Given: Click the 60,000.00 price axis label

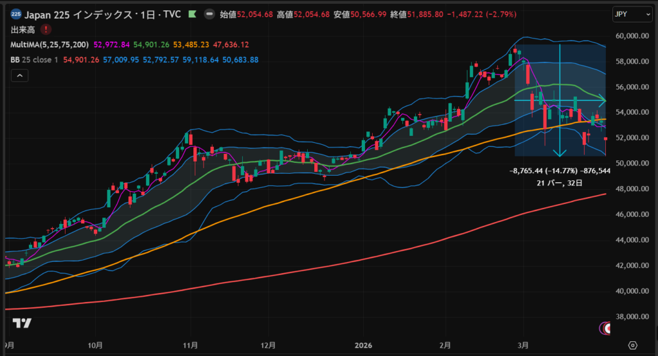Looking at the screenshot, I should pos(630,37).
